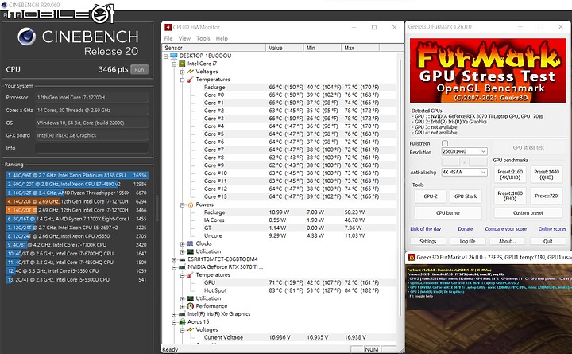
Task: Collapse the Intel Core i7 node
Action: [174, 64]
